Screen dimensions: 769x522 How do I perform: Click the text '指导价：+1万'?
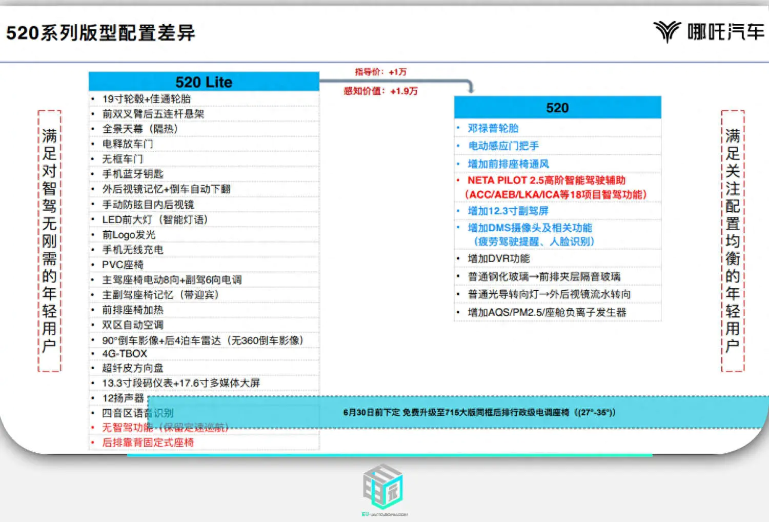pos(381,72)
